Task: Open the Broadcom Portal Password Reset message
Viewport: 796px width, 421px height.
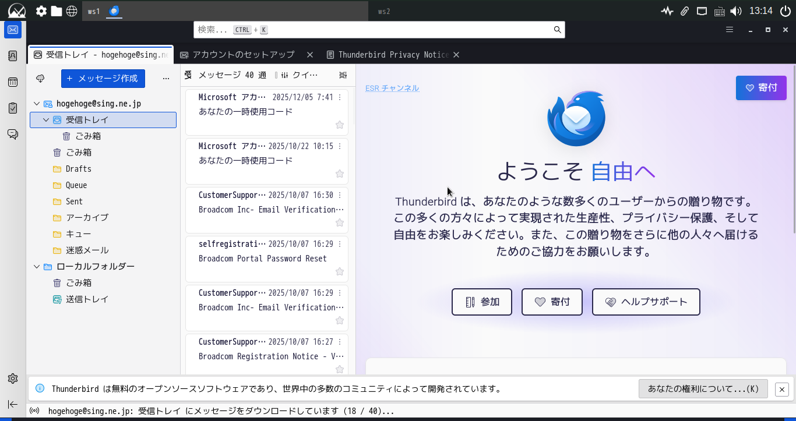Action: [x=267, y=259]
